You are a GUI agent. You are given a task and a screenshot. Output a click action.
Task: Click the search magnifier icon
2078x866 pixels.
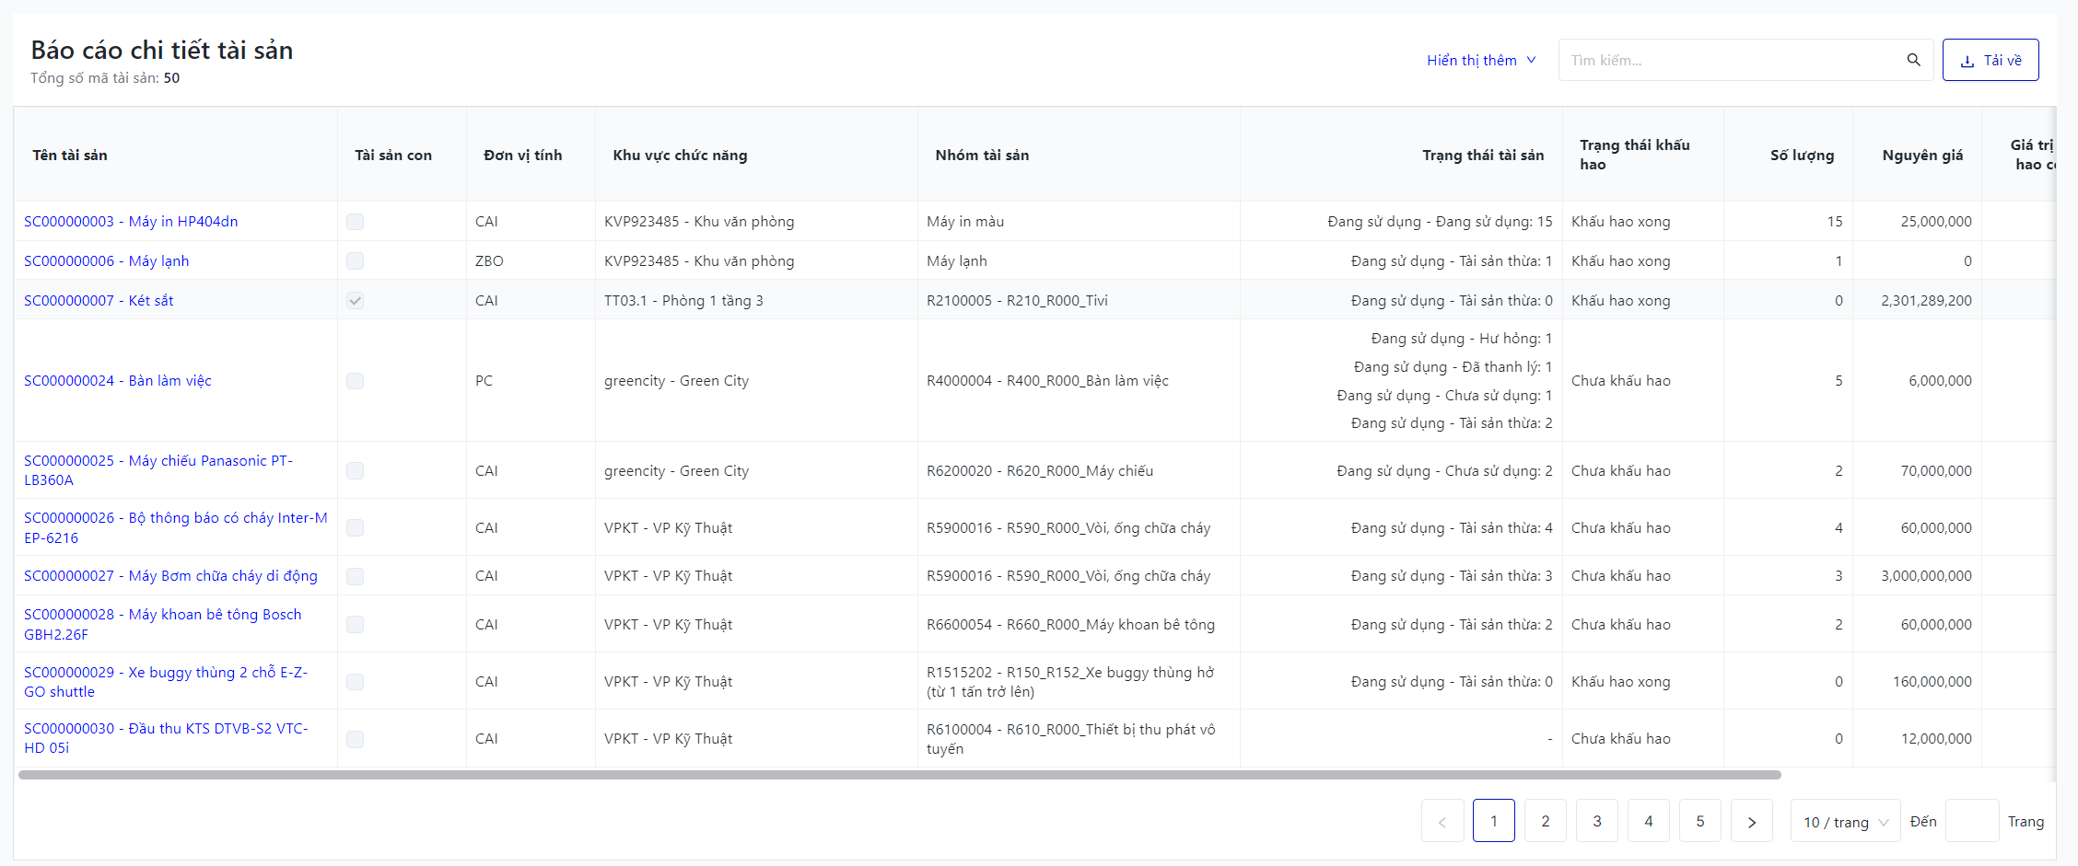(x=1913, y=60)
